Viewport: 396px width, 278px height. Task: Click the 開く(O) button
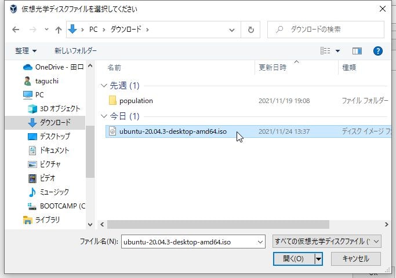tap(294, 258)
